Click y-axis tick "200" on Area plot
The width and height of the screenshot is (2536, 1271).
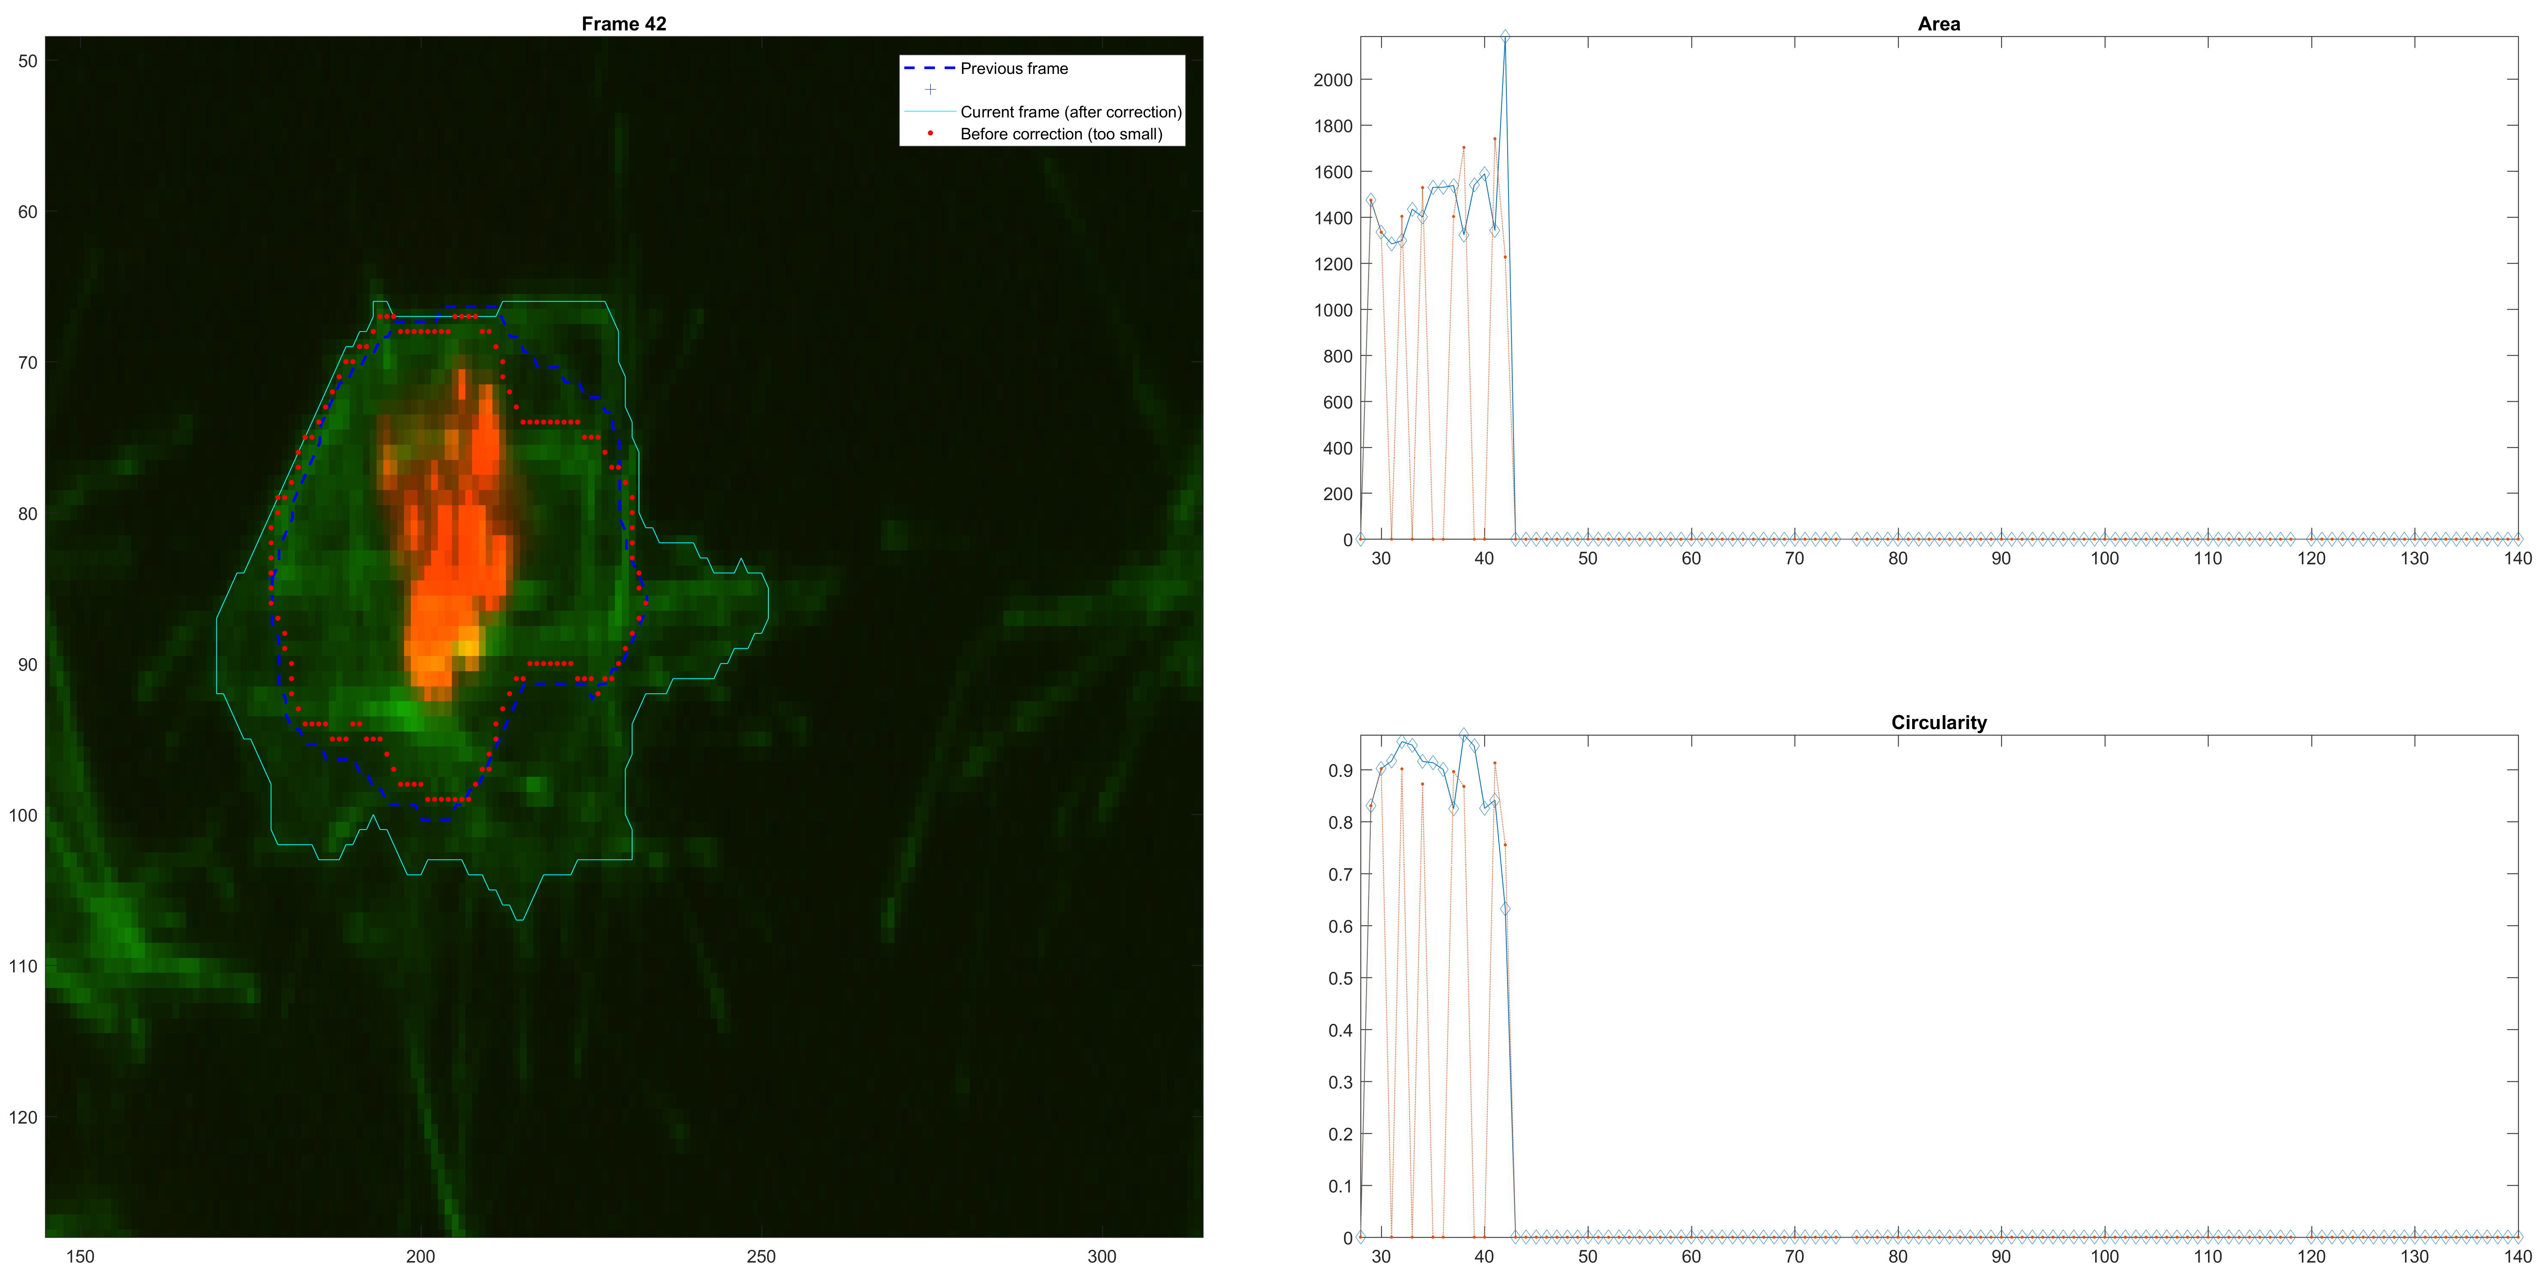(x=1338, y=494)
